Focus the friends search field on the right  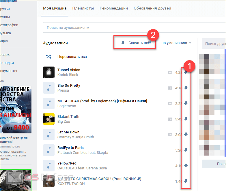tap(214, 44)
